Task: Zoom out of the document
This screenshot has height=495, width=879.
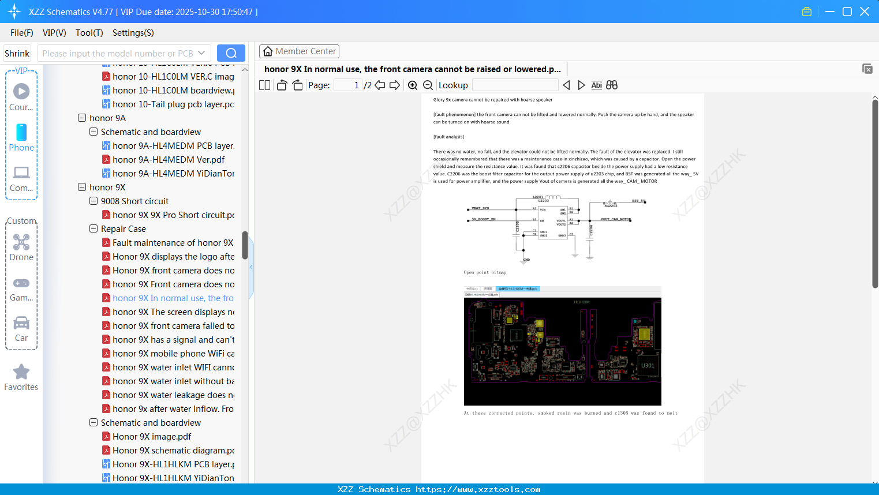Action: 428,85
